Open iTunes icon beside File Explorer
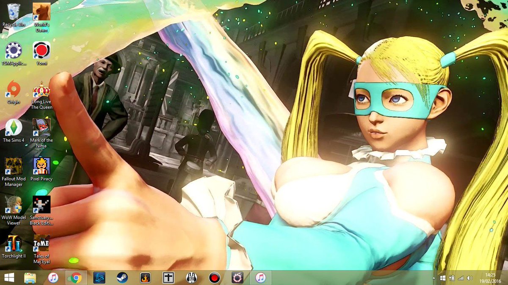 click(53, 278)
